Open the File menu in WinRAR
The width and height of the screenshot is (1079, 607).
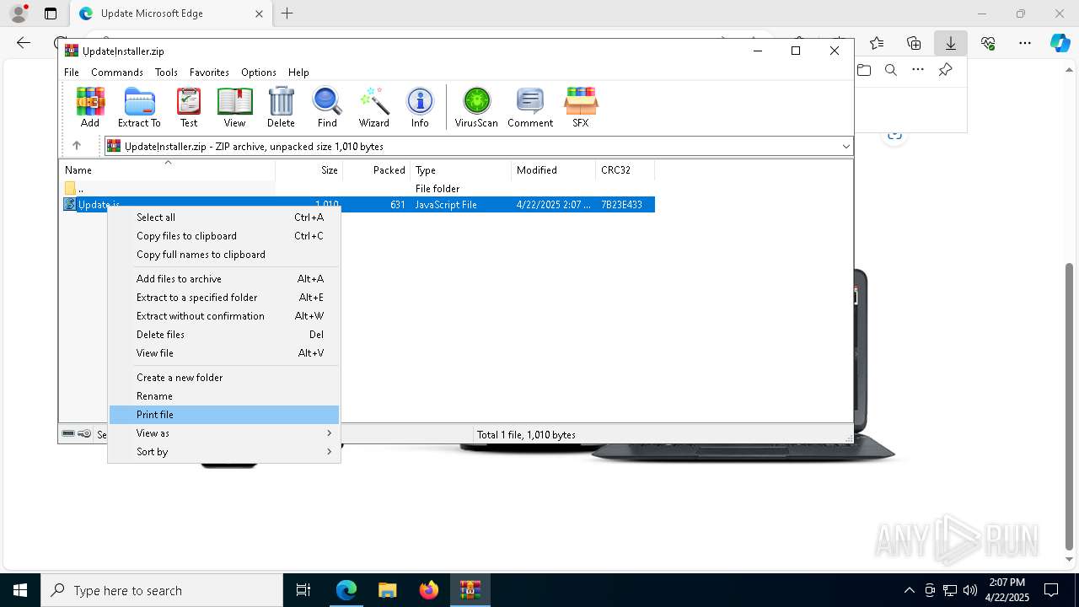click(72, 73)
